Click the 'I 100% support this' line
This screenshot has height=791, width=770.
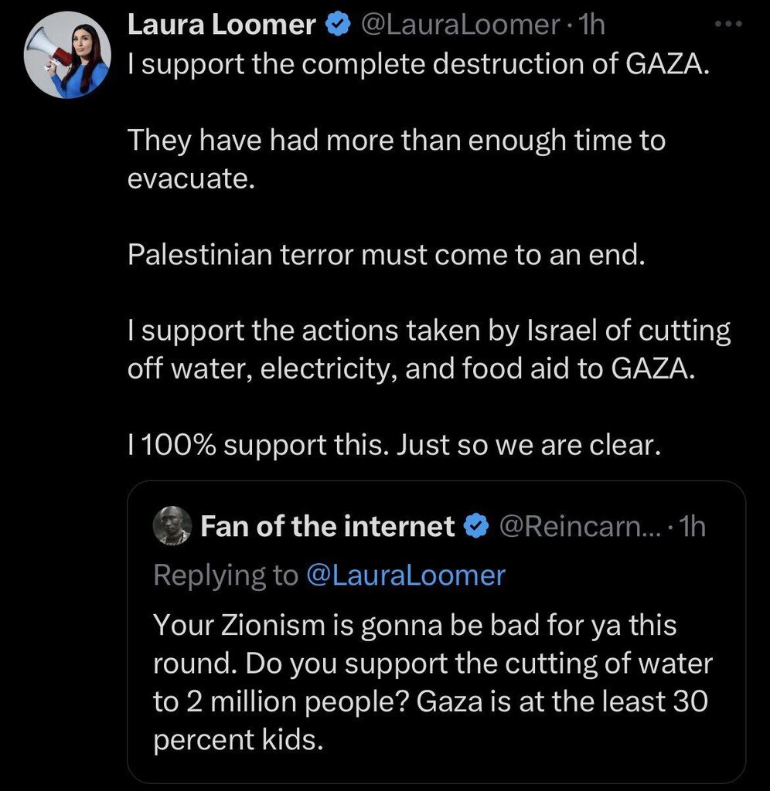click(x=394, y=446)
